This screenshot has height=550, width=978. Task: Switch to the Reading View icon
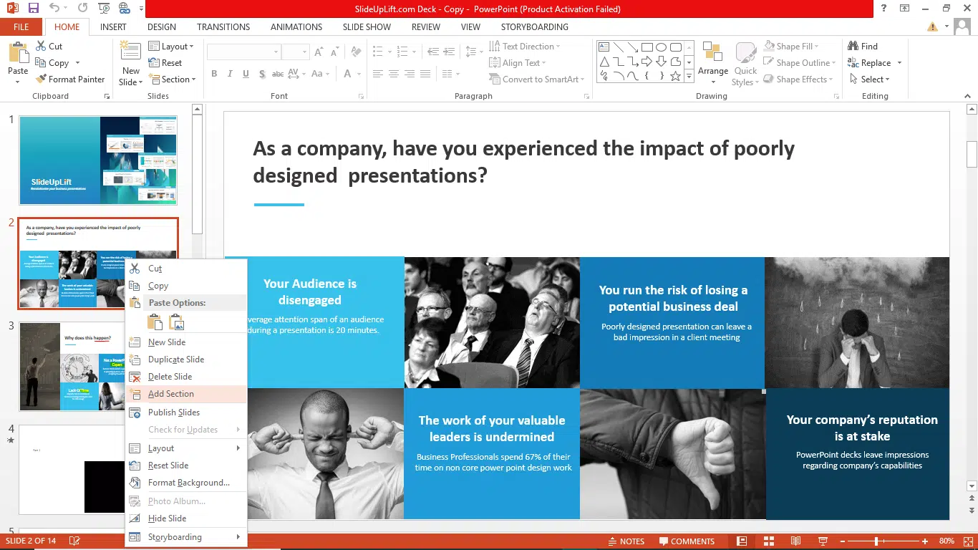pyautogui.click(x=795, y=541)
